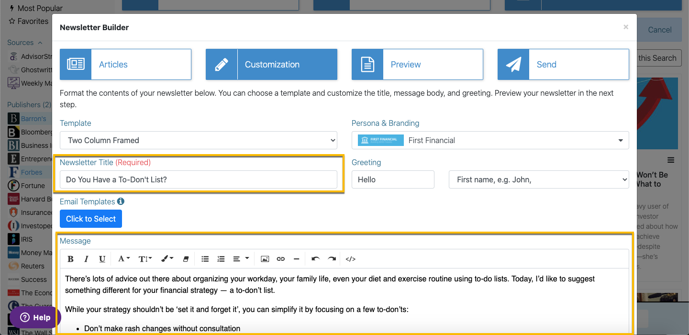The height and width of the screenshot is (335, 689).
Task: Redo the last undone edit
Action: tap(332, 259)
